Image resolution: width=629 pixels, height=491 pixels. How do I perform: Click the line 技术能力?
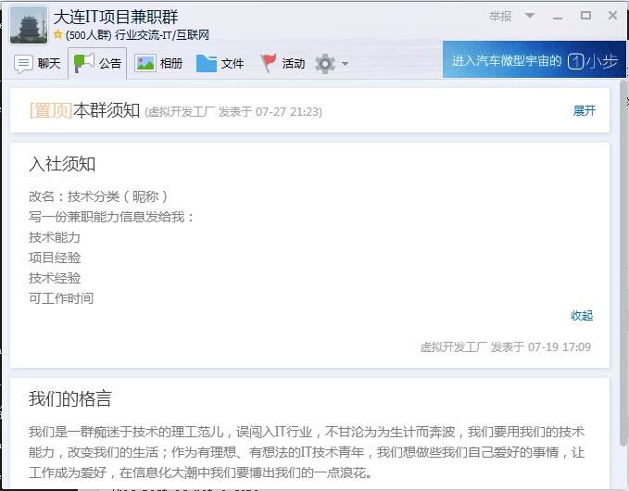[55, 237]
